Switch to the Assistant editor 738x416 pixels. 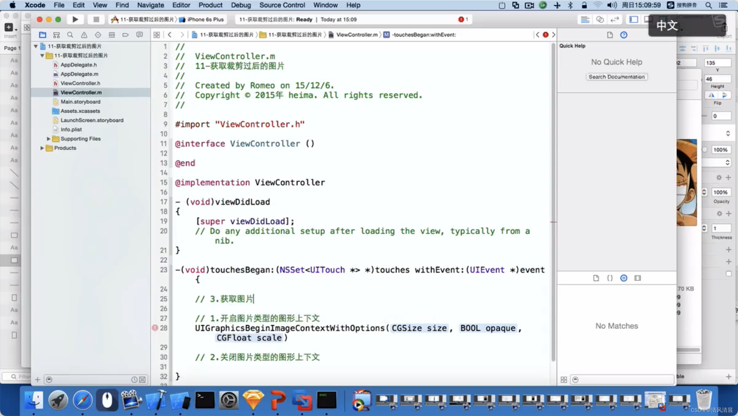coord(600,19)
